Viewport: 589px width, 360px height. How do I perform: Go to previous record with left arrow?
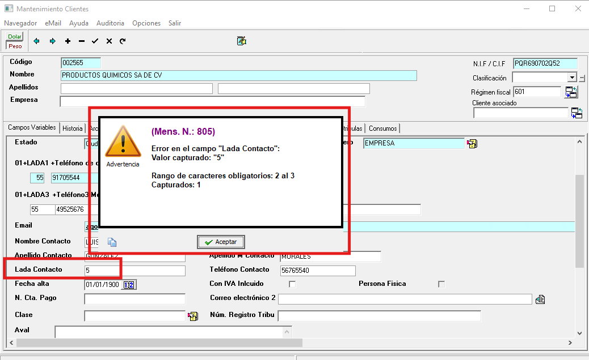(x=37, y=41)
